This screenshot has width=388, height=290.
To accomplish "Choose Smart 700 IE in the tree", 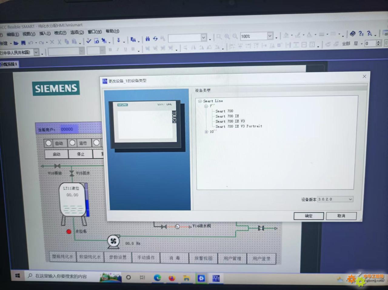I will pyautogui.click(x=227, y=116).
